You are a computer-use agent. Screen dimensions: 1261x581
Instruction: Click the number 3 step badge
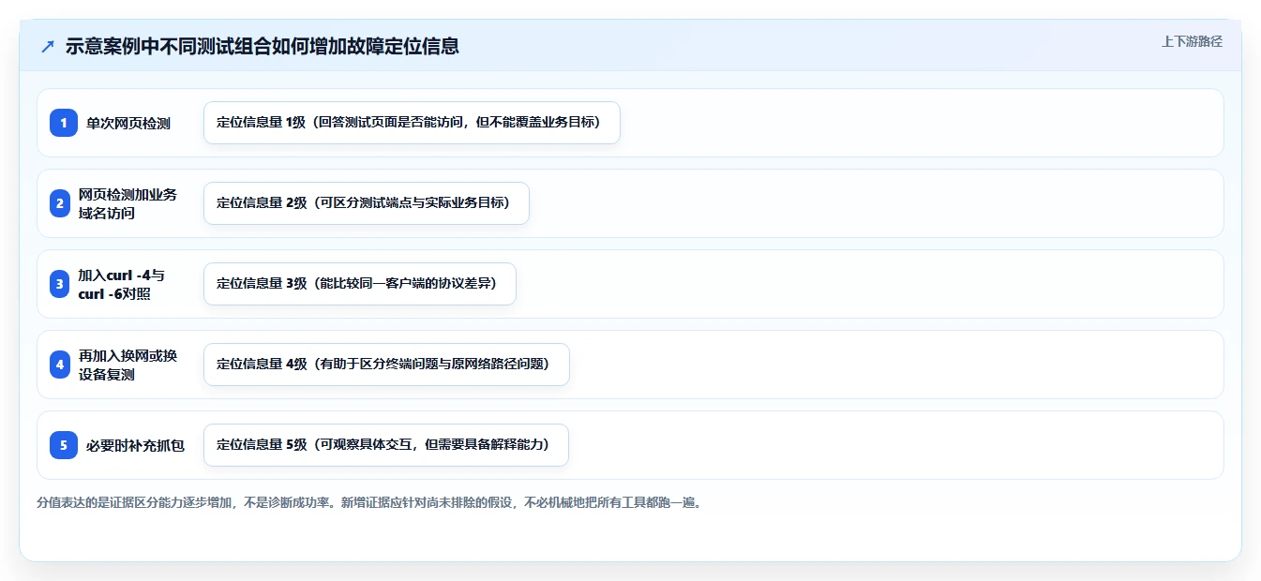(x=60, y=284)
